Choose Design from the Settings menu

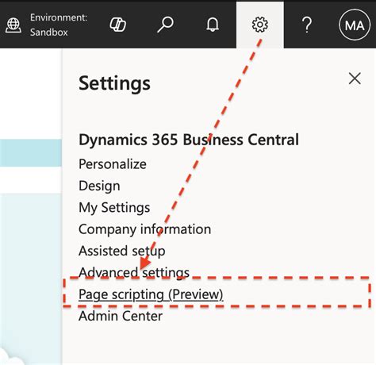pos(99,186)
